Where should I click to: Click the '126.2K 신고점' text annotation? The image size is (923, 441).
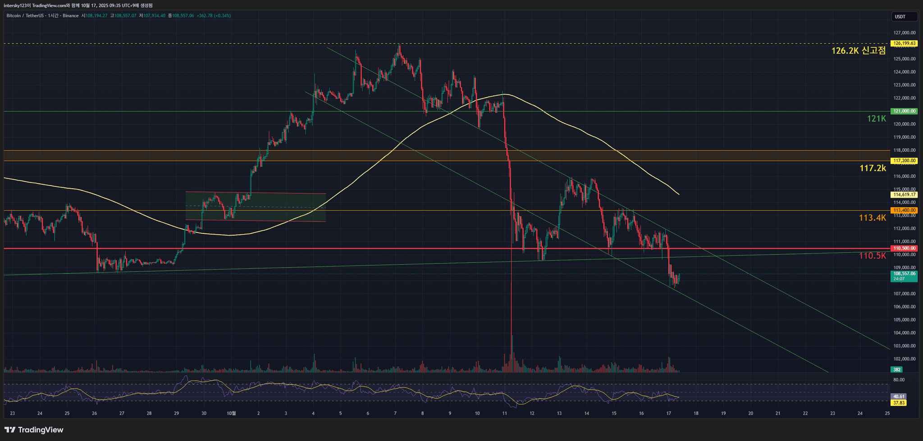[x=858, y=51]
